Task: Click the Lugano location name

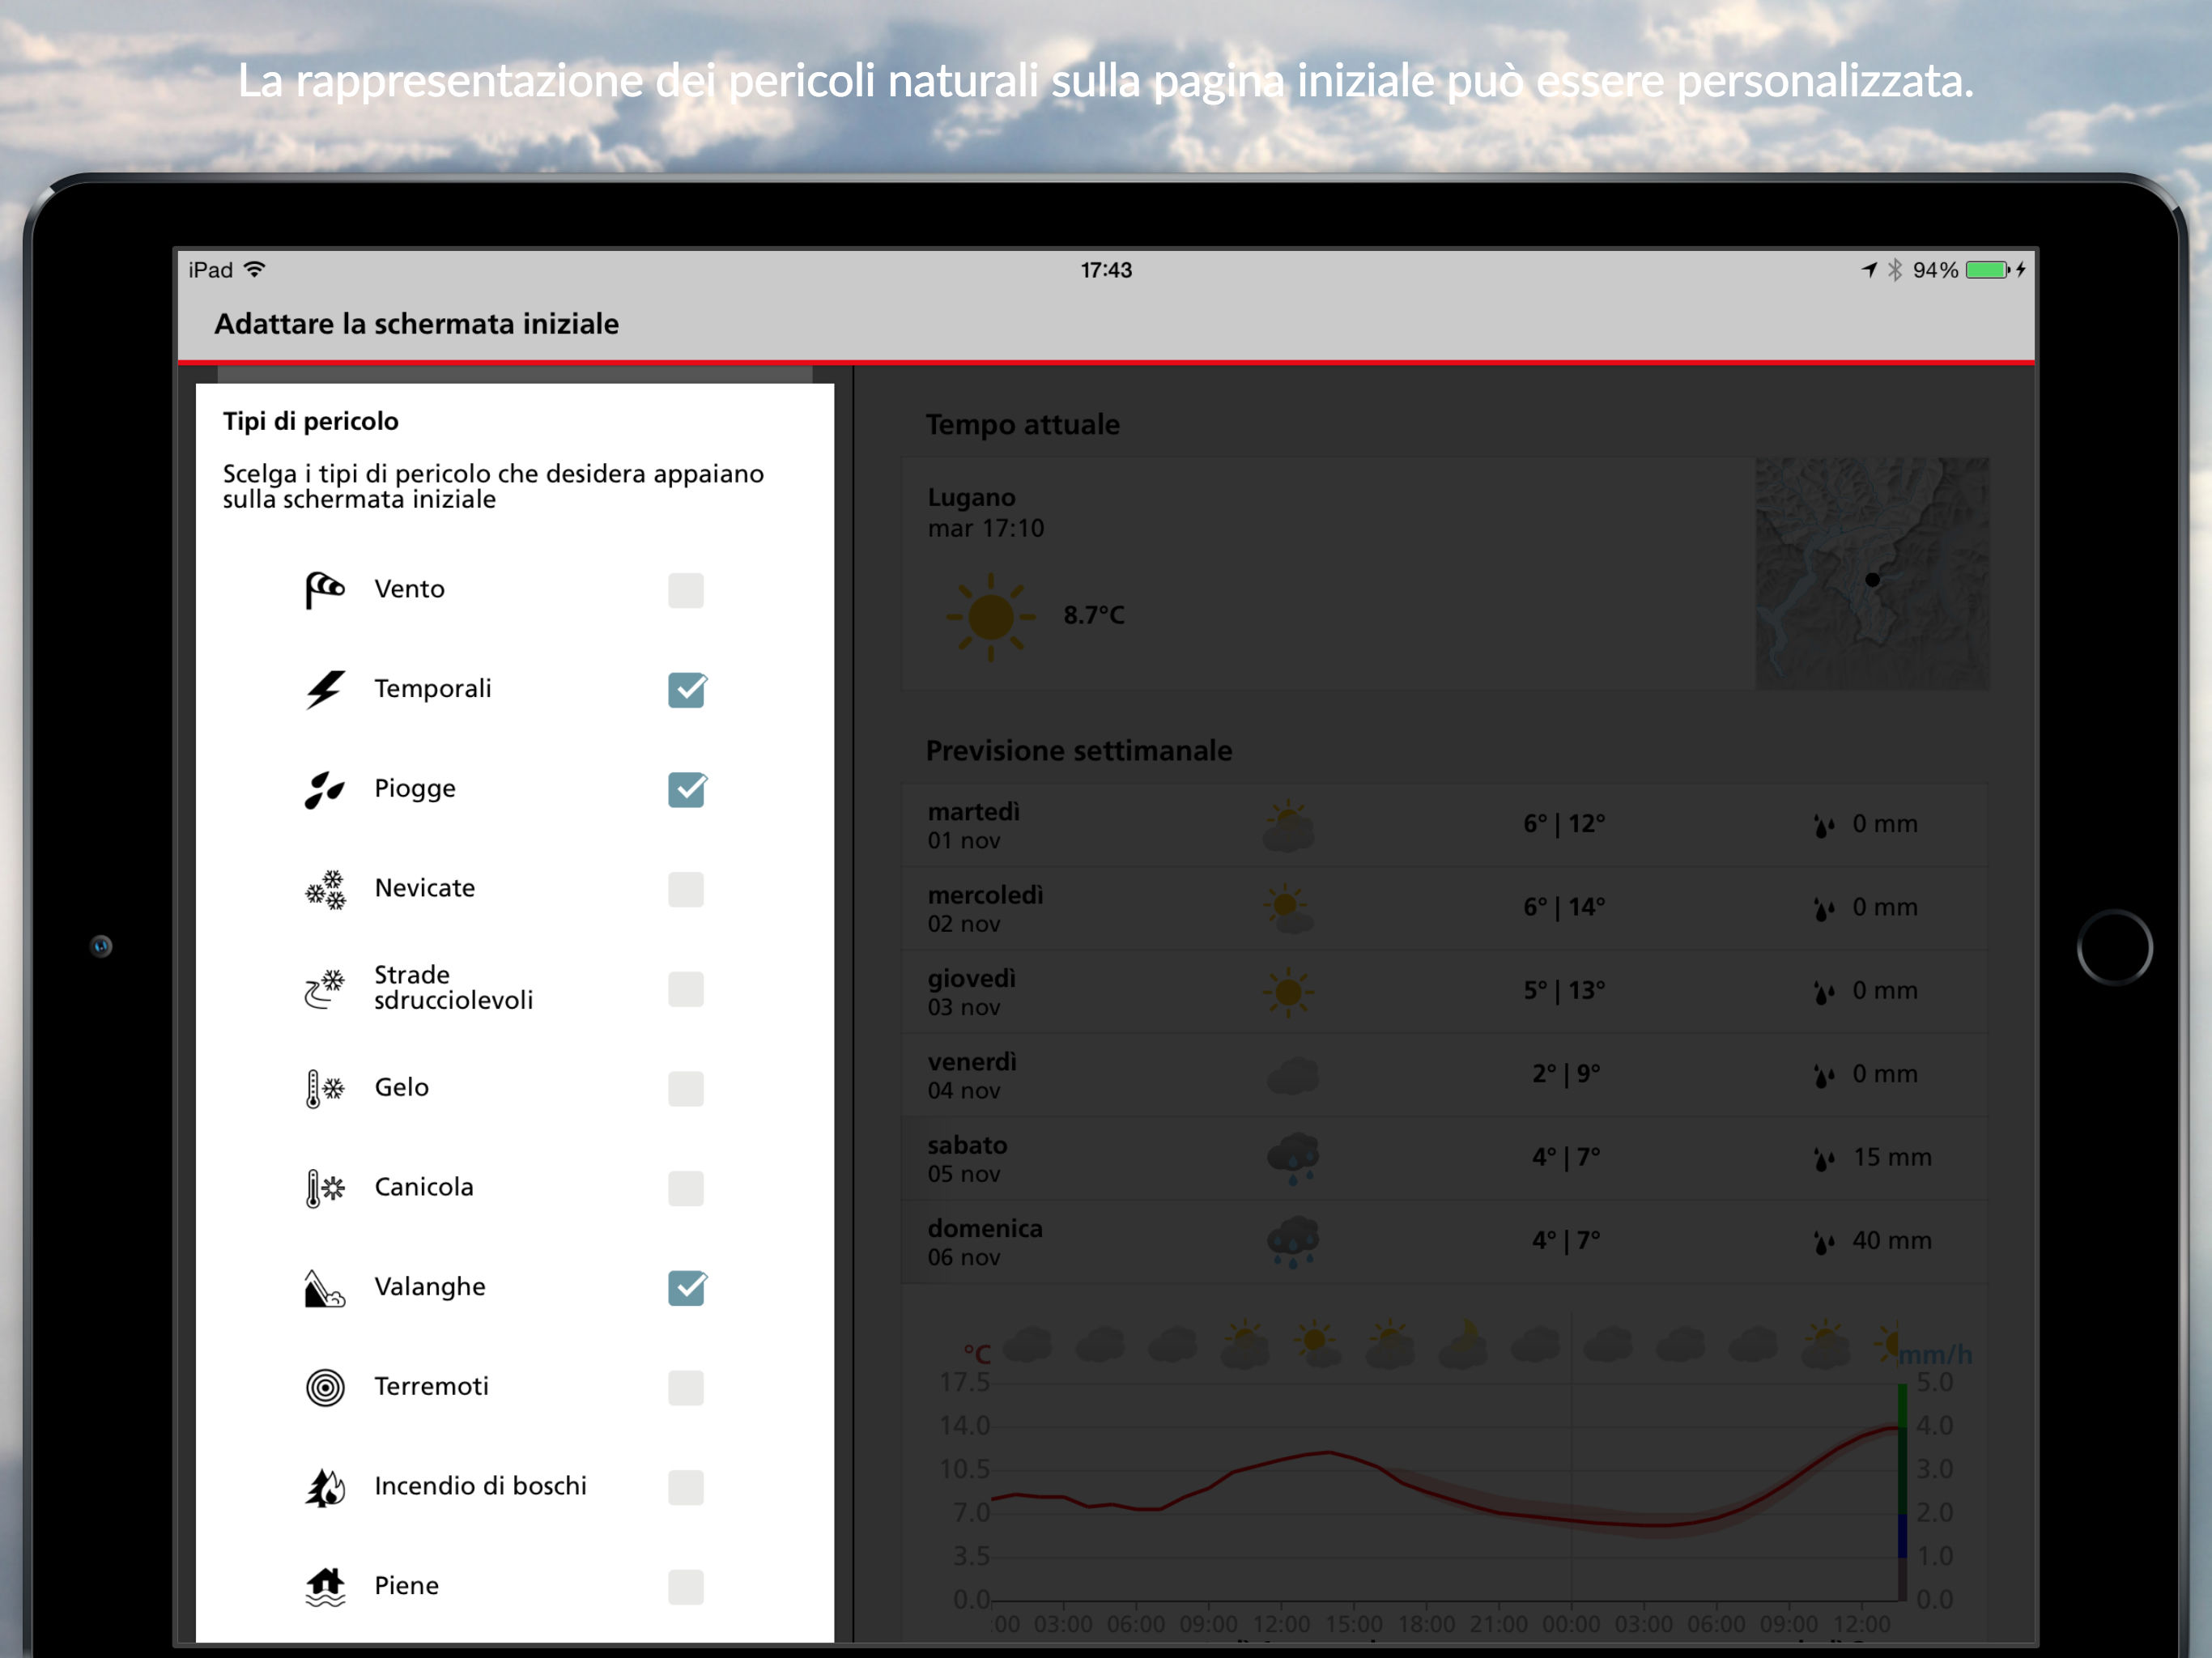Action: (971, 497)
